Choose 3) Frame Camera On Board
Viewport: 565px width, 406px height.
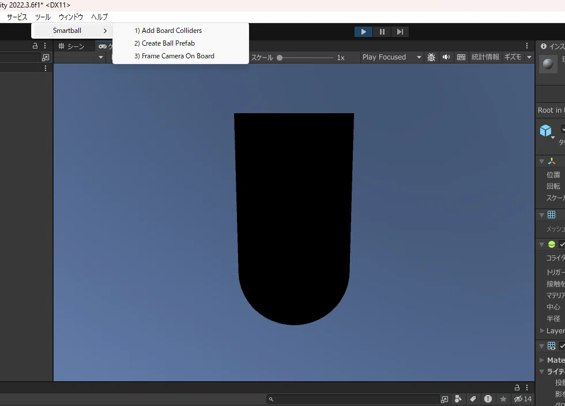tap(180, 56)
